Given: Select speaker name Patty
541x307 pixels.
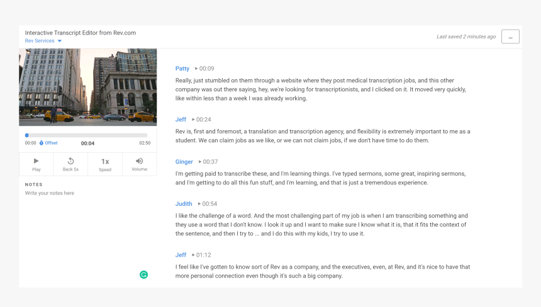Looking at the screenshot, I should pos(182,69).
